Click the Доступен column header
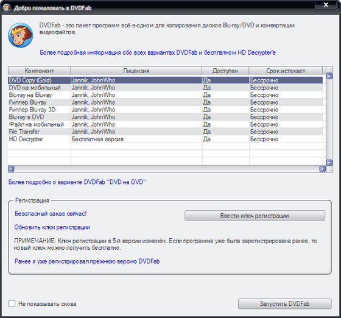 tap(225, 71)
